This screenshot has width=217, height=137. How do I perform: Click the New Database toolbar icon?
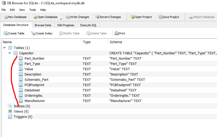pos(6,17)
